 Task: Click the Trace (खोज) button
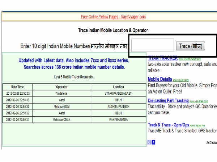[191, 46]
